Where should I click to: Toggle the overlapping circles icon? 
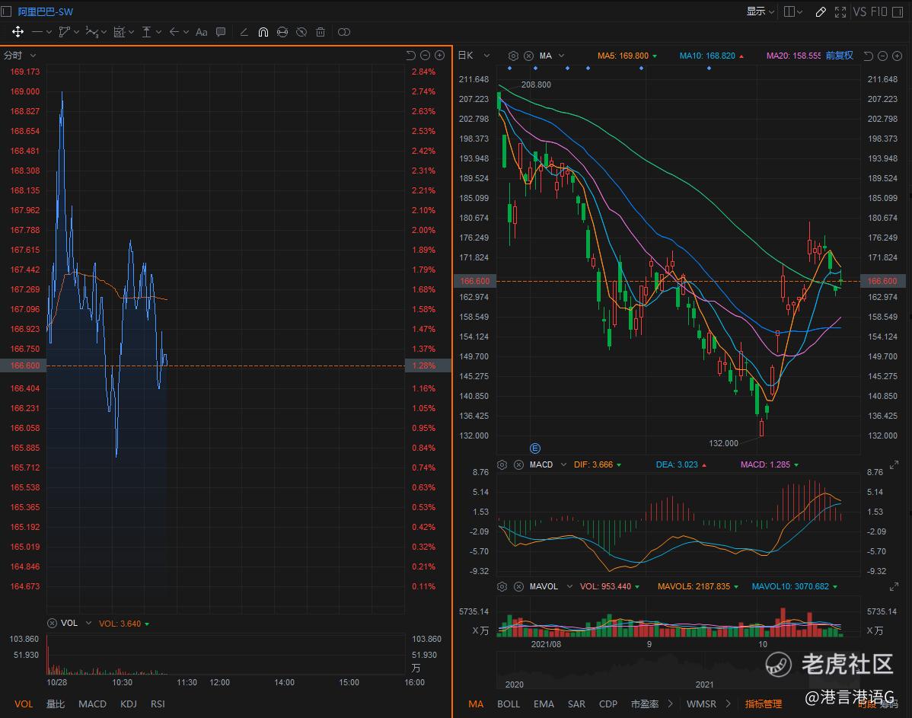pos(344,32)
